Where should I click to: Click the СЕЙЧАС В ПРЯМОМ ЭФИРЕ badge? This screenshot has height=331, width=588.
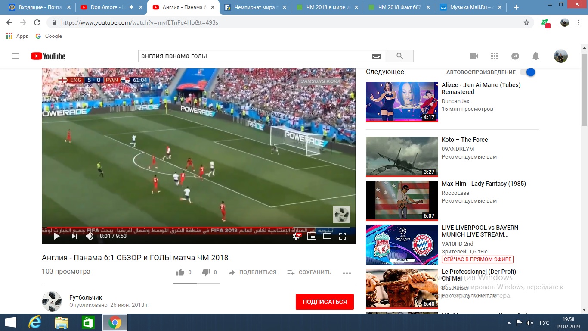(x=478, y=259)
